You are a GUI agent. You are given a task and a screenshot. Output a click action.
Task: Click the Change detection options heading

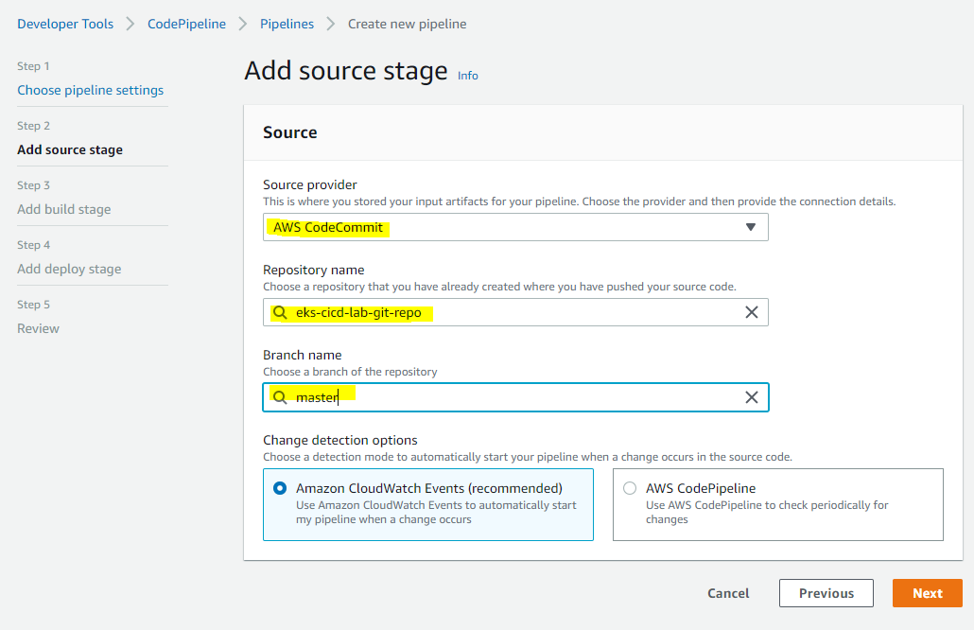pyautogui.click(x=339, y=440)
